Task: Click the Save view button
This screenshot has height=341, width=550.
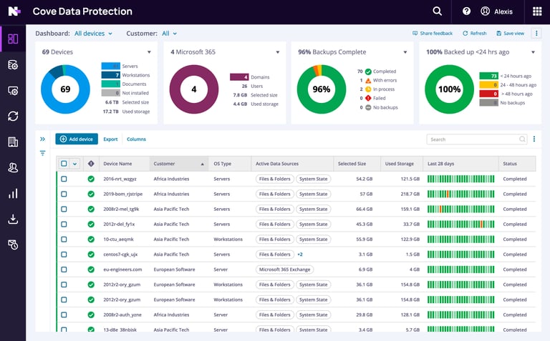Action: (511, 34)
